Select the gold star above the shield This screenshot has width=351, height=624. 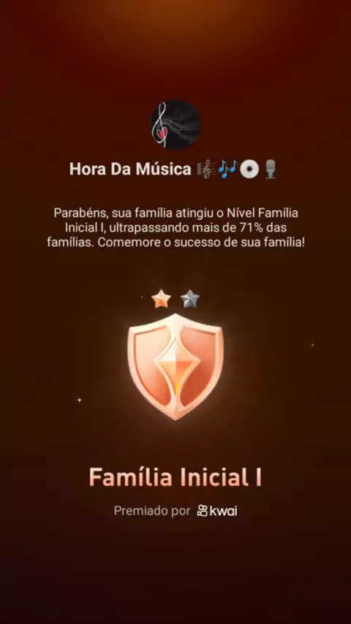[161, 299]
